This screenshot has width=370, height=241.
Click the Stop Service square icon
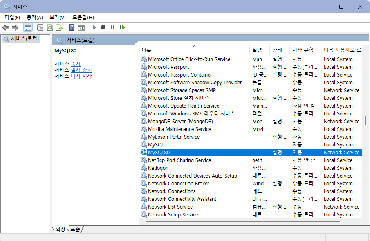103,28
